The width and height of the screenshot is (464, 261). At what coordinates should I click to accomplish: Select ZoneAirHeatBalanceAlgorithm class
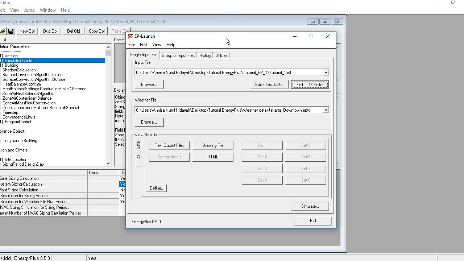(x=28, y=94)
